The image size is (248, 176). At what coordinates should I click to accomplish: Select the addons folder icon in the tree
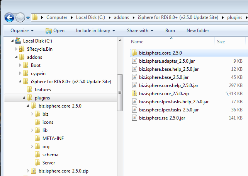[x=22, y=57]
